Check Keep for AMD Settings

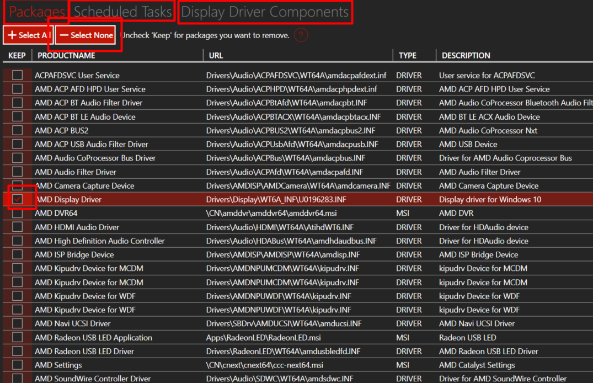(x=18, y=365)
